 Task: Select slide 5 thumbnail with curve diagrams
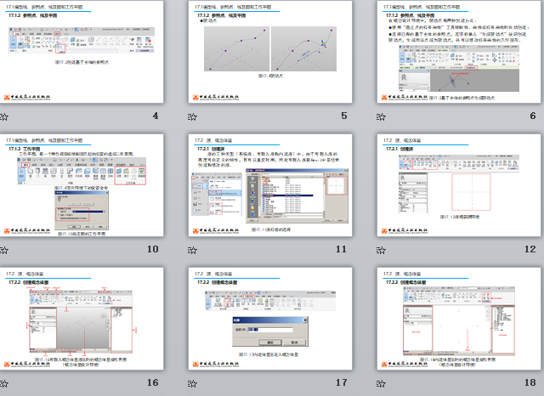pyautogui.click(x=270, y=52)
